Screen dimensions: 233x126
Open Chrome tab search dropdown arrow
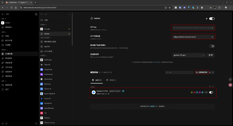(2, 2)
